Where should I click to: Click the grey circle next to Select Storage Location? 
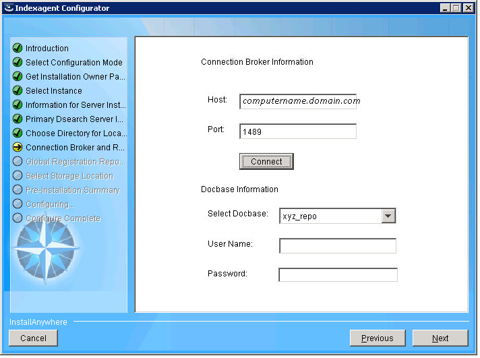click(x=18, y=175)
